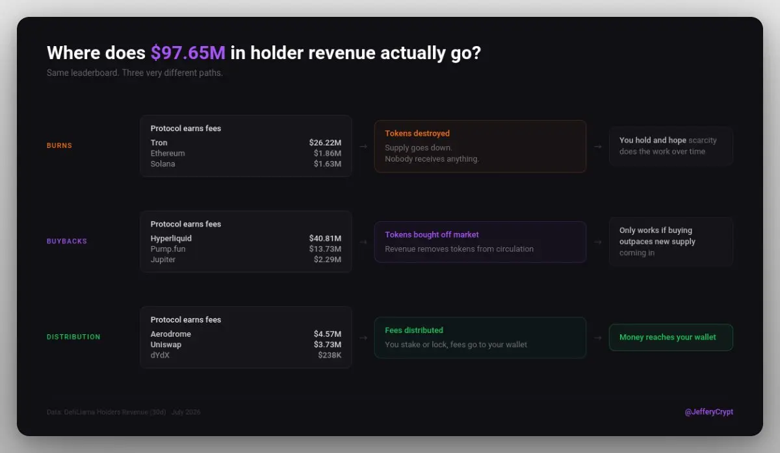Select the Money reaches your wallet box
780x453 pixels.
point(671,337)
